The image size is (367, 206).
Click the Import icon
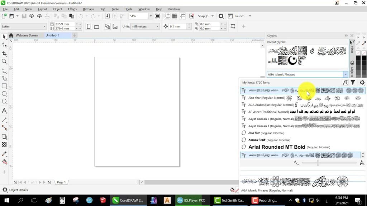(107, 16)
